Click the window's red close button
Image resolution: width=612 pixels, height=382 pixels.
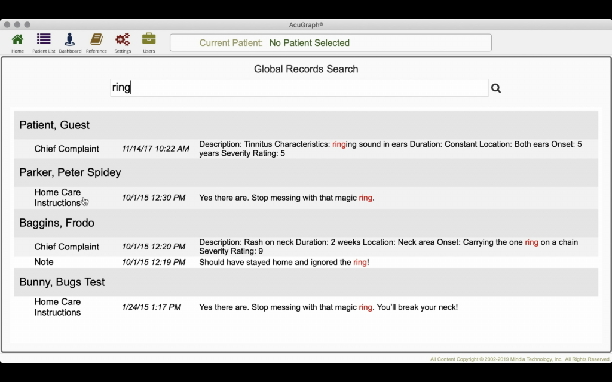tap(7, 24)
